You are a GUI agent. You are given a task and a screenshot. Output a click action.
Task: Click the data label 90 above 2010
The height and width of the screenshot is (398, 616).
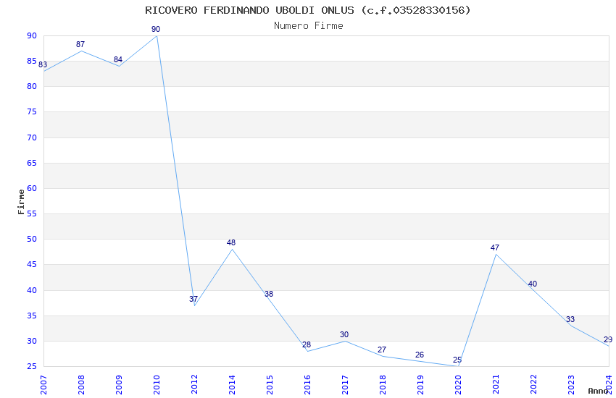[156, 29]
